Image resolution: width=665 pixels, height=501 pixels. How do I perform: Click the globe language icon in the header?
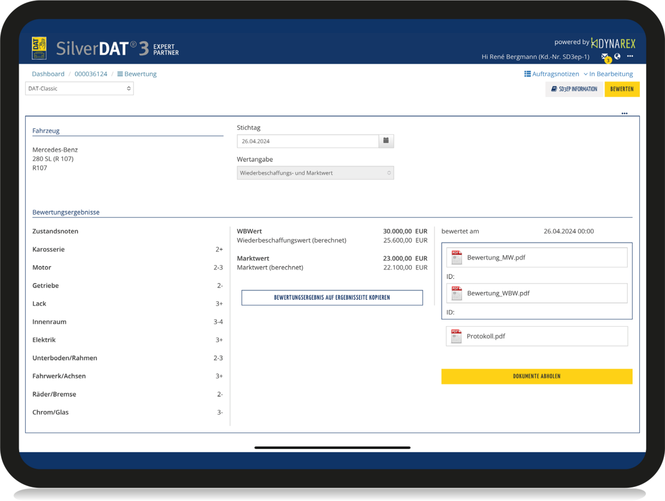tap(618, 57)
